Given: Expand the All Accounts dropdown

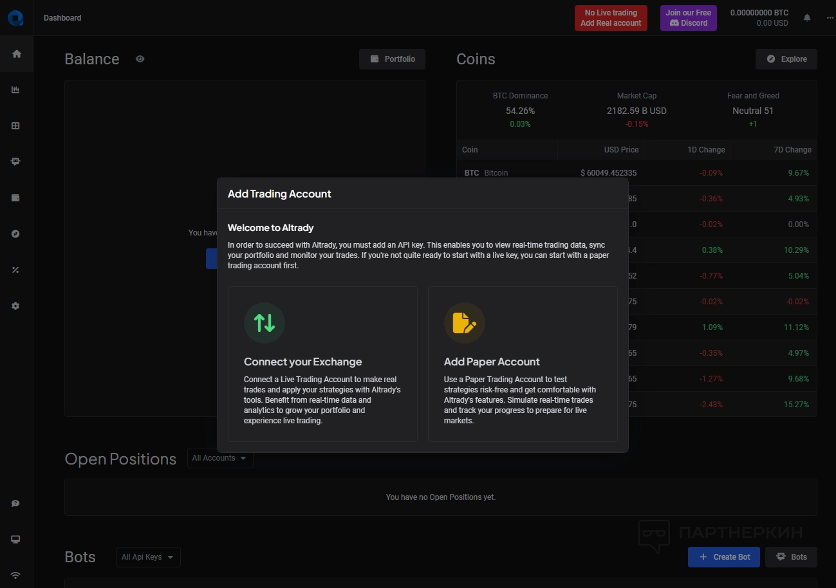Looking at the screenshot, I should [220, 458].
